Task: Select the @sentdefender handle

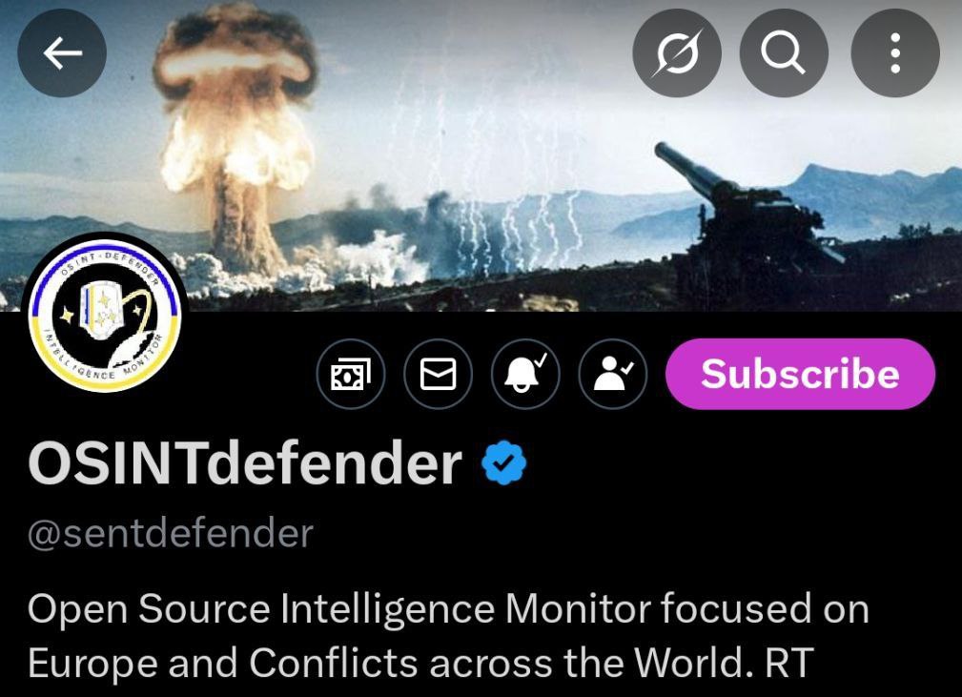Action: (x=171, y=533)
